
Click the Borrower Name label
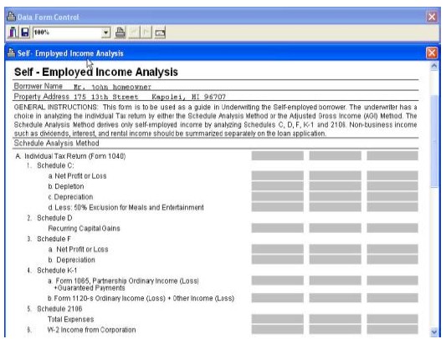[x=38, y=86]
